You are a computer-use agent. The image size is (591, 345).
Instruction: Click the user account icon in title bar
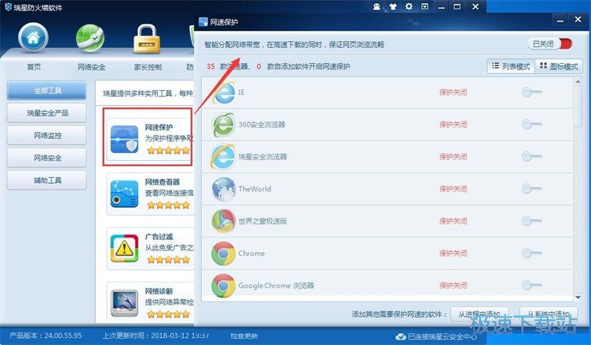(x=377, y=6)
